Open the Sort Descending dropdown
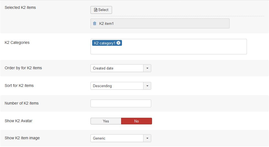Image resolution: width=269 pixels, height=147 pixels. click(x=121, y=86)
